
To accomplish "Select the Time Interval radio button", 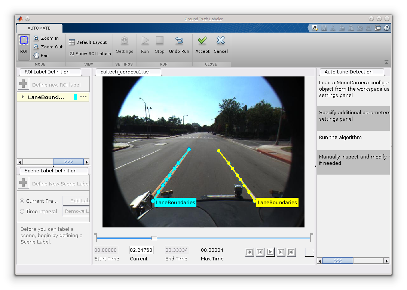I will pyautogui.click(x=22, y=211).
